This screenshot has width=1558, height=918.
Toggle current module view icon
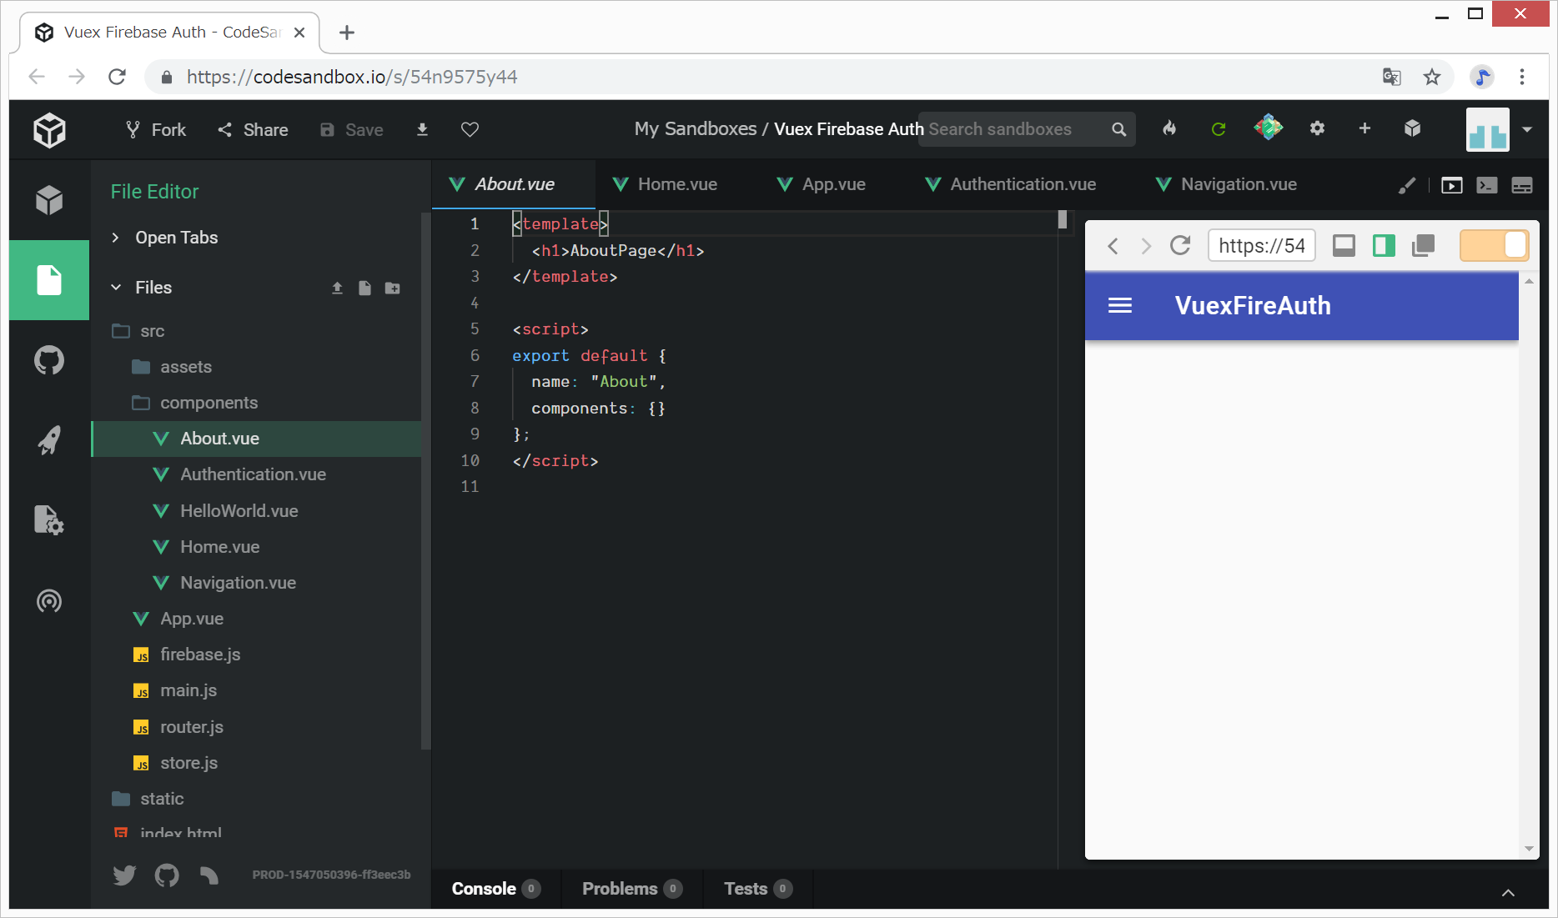pos(1384,245)
